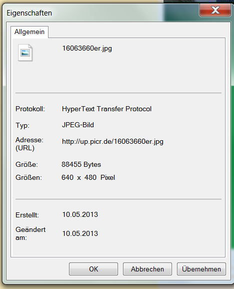Click the Erstellt date 10.05.2013

coord(80,214)
